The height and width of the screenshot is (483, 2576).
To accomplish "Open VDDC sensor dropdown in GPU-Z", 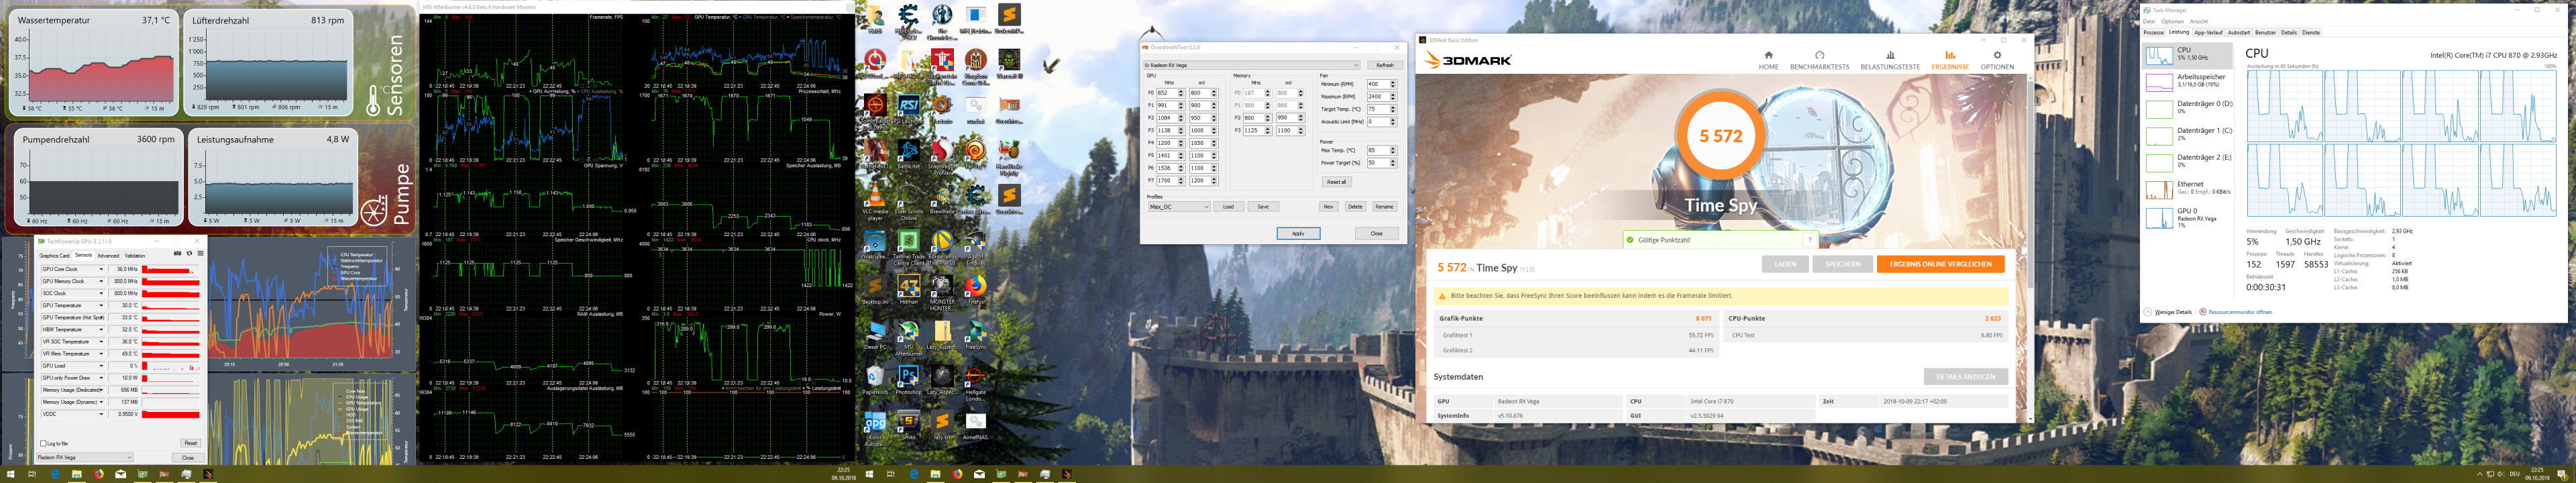I will pyautogui.click(x=100, y=414).
